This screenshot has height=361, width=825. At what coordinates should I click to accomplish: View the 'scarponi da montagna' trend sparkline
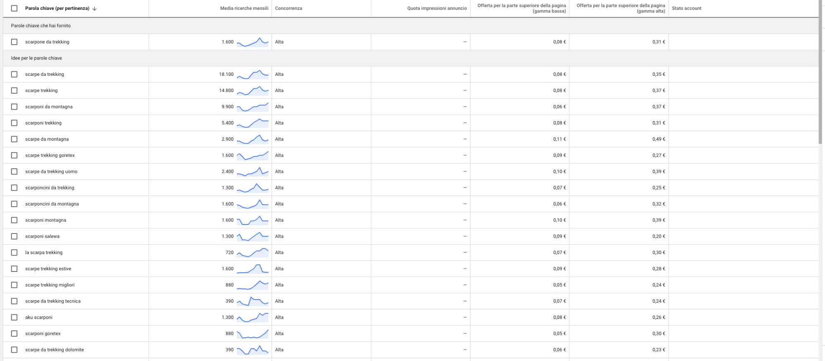point(253,107)
